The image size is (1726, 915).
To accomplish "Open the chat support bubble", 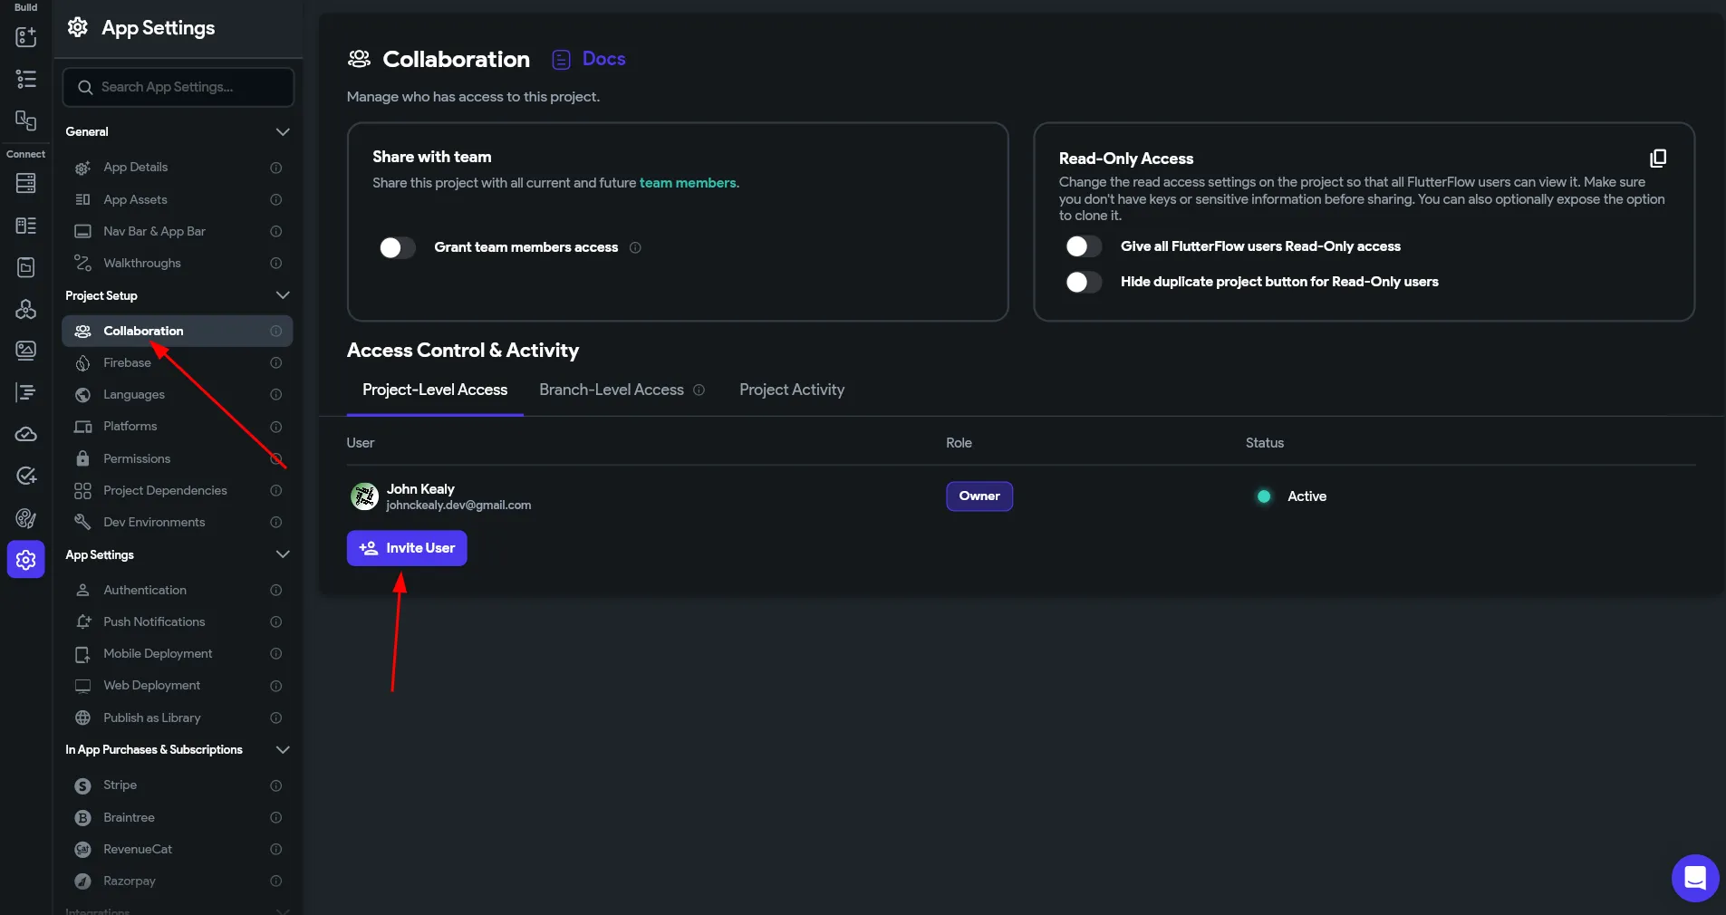I will (1695, 878).
